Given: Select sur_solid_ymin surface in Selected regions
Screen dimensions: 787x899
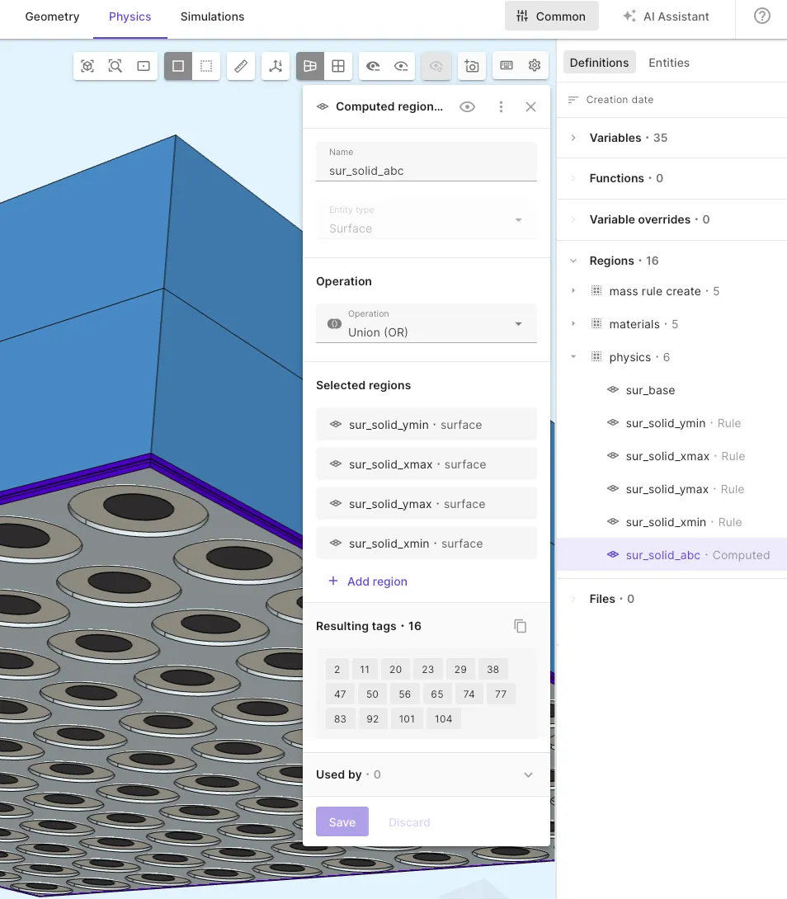Looking at the screenshot, I should pyautogui.click(x=426, y=424).
